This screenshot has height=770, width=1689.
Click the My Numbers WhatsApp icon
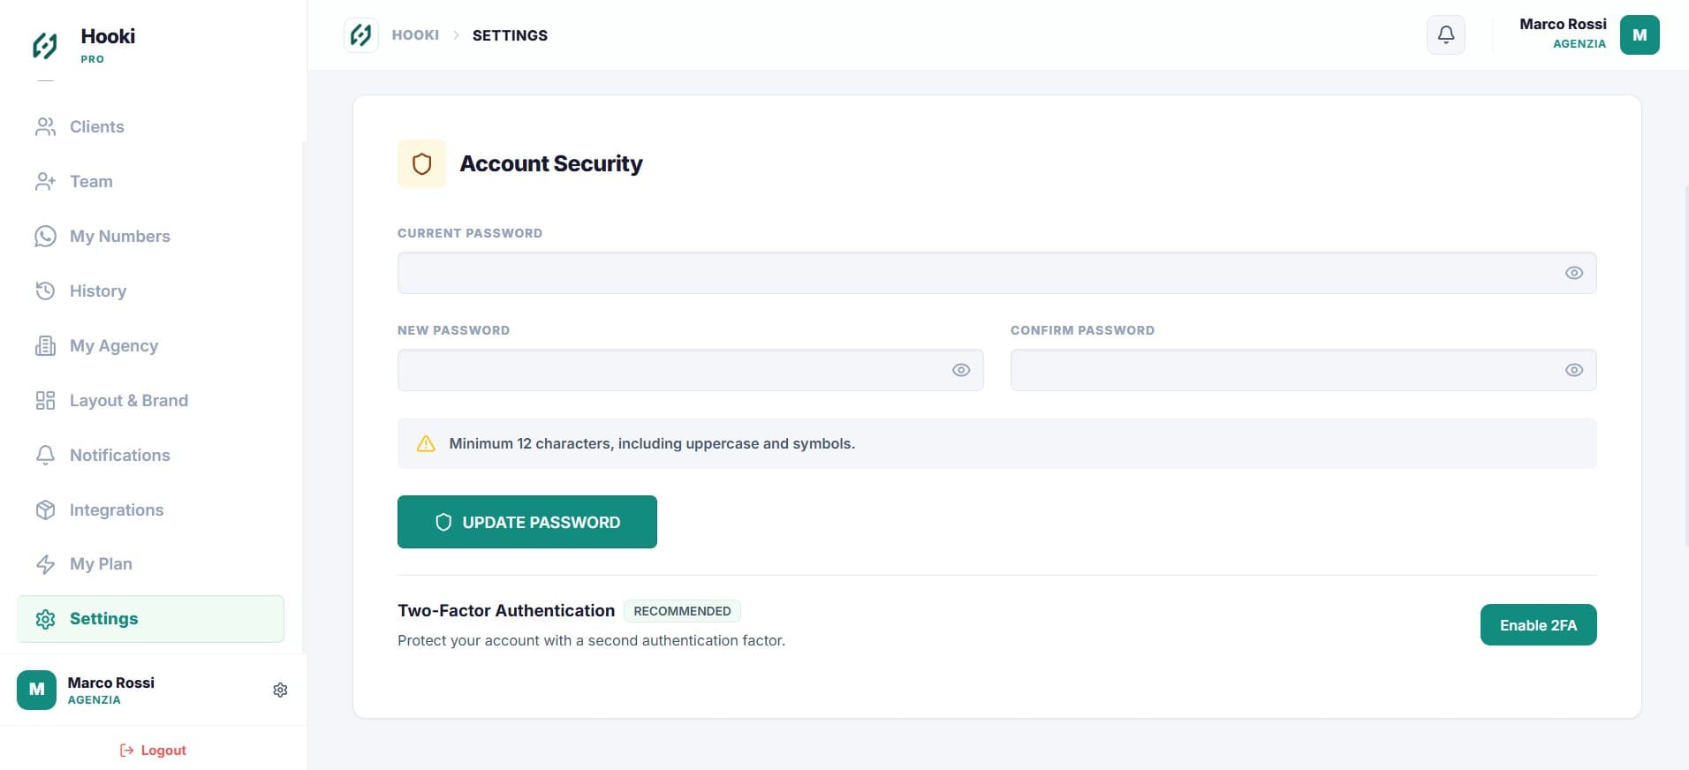coord(45,237)
